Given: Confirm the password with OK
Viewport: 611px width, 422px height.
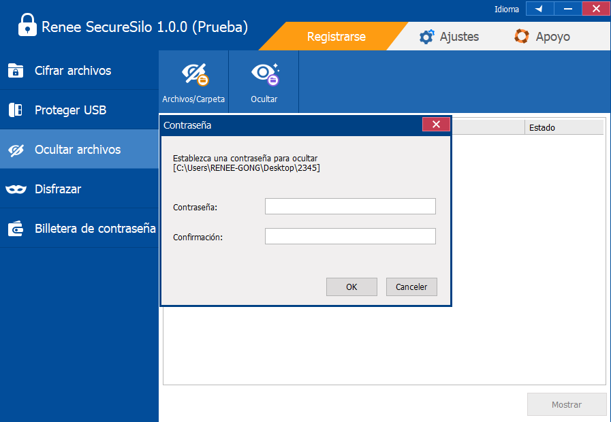Looking at the screenshot, I should tap(351, 287).
